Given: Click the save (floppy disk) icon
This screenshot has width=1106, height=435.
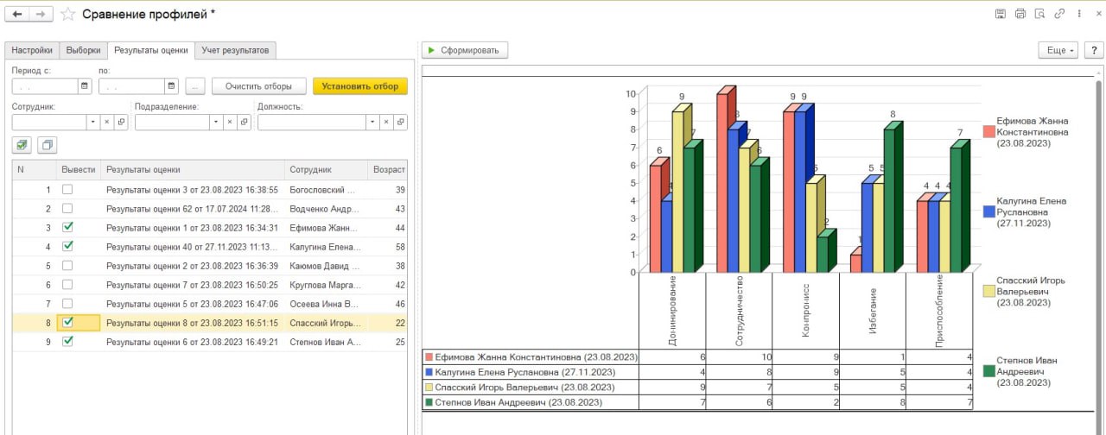Looking at the screenshot, I should (1000, 15).
